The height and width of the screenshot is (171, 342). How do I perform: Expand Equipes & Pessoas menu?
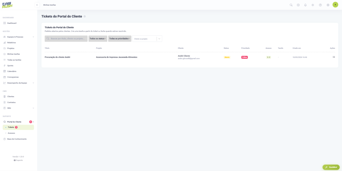pyautogui.click(x=19, y=37)
